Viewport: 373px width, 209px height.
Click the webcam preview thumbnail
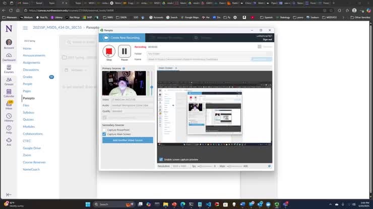124,83
